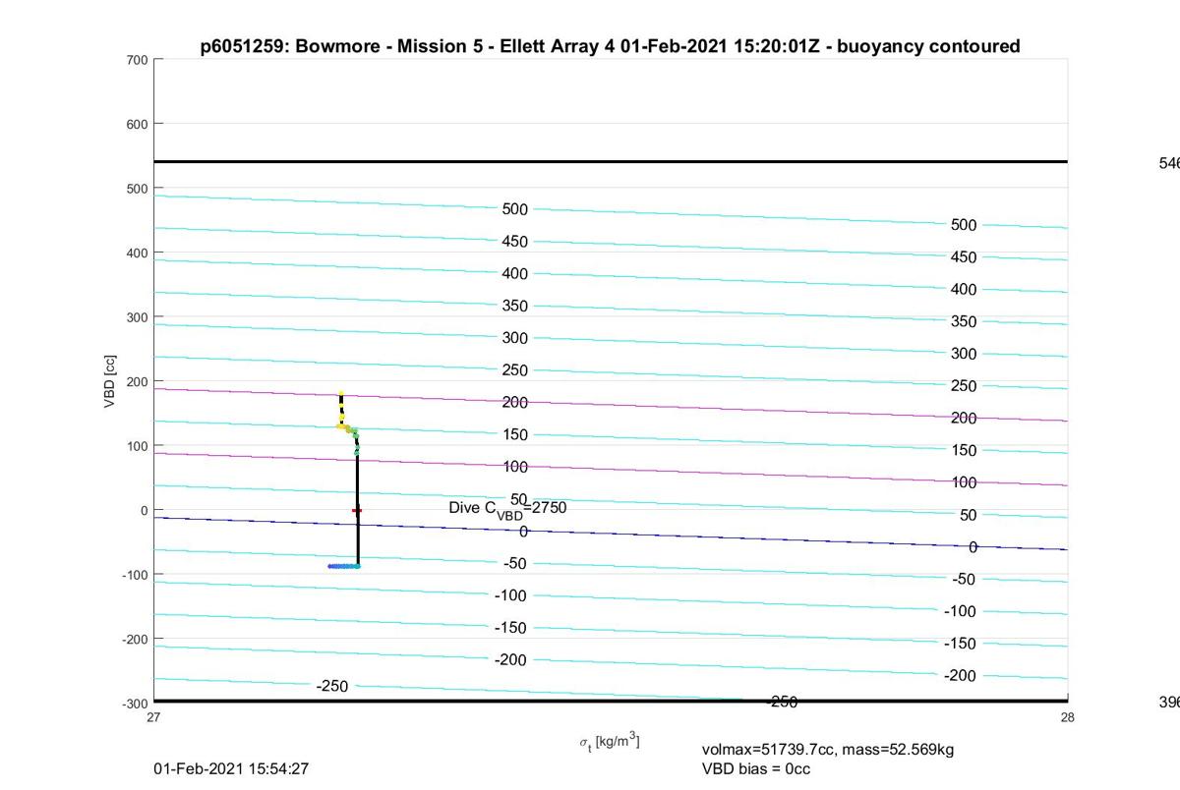Click the y-axis tick label -300
The width and height of the screenshot is (1180, 790).
(135, 704)
